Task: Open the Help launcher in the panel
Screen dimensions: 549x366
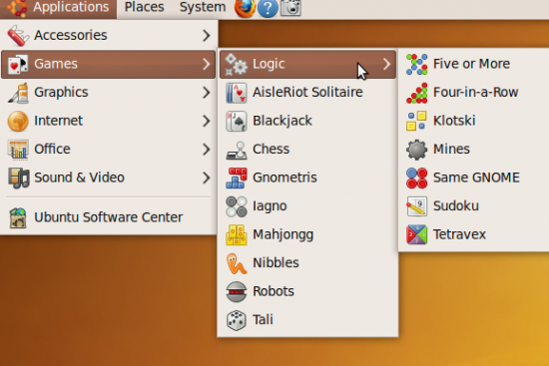Action: (268, 8)
